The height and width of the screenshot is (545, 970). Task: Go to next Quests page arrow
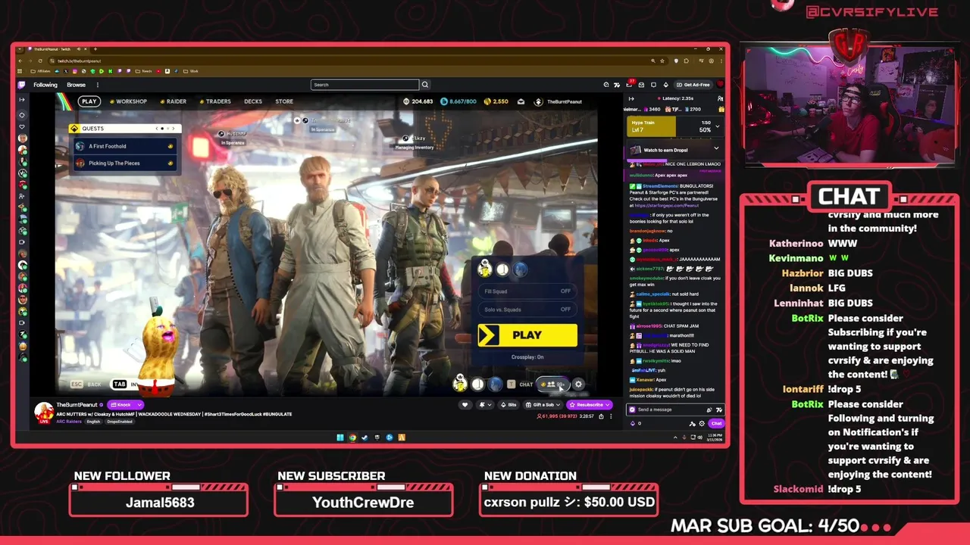[x=174, y=129]
